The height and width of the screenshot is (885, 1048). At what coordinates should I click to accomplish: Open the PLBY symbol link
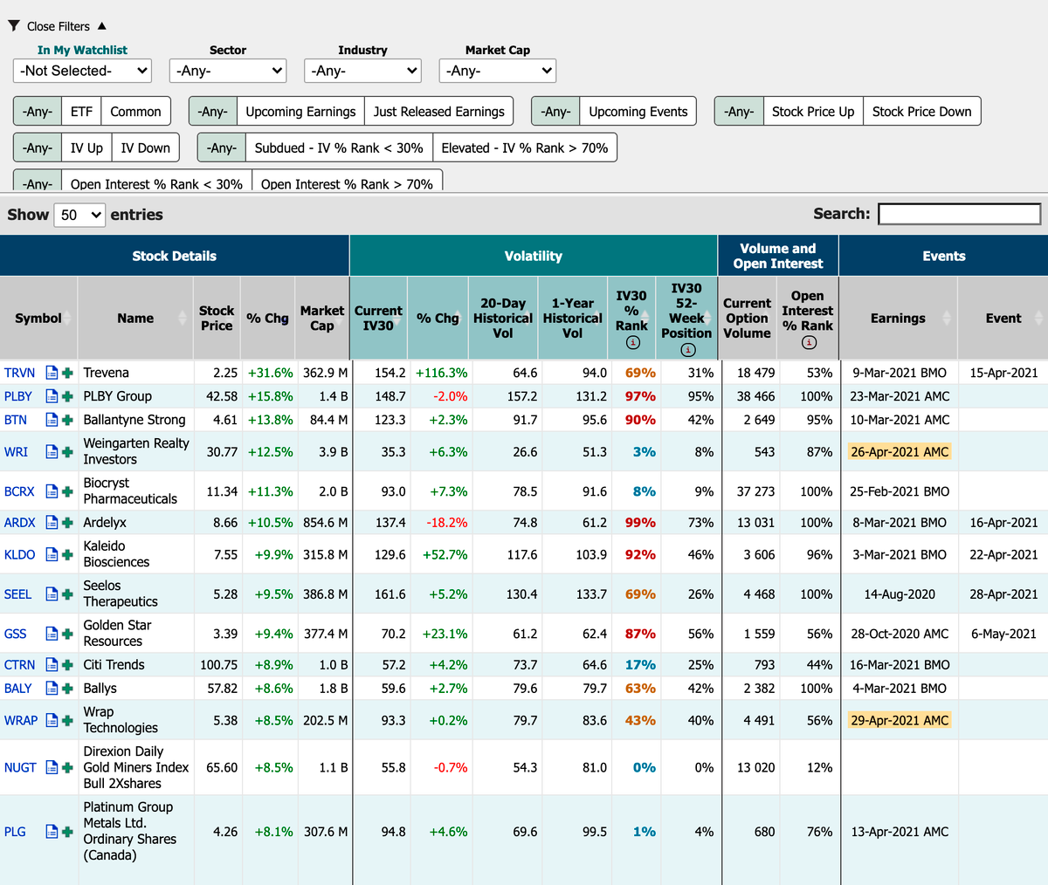click(x=18, y=396)
